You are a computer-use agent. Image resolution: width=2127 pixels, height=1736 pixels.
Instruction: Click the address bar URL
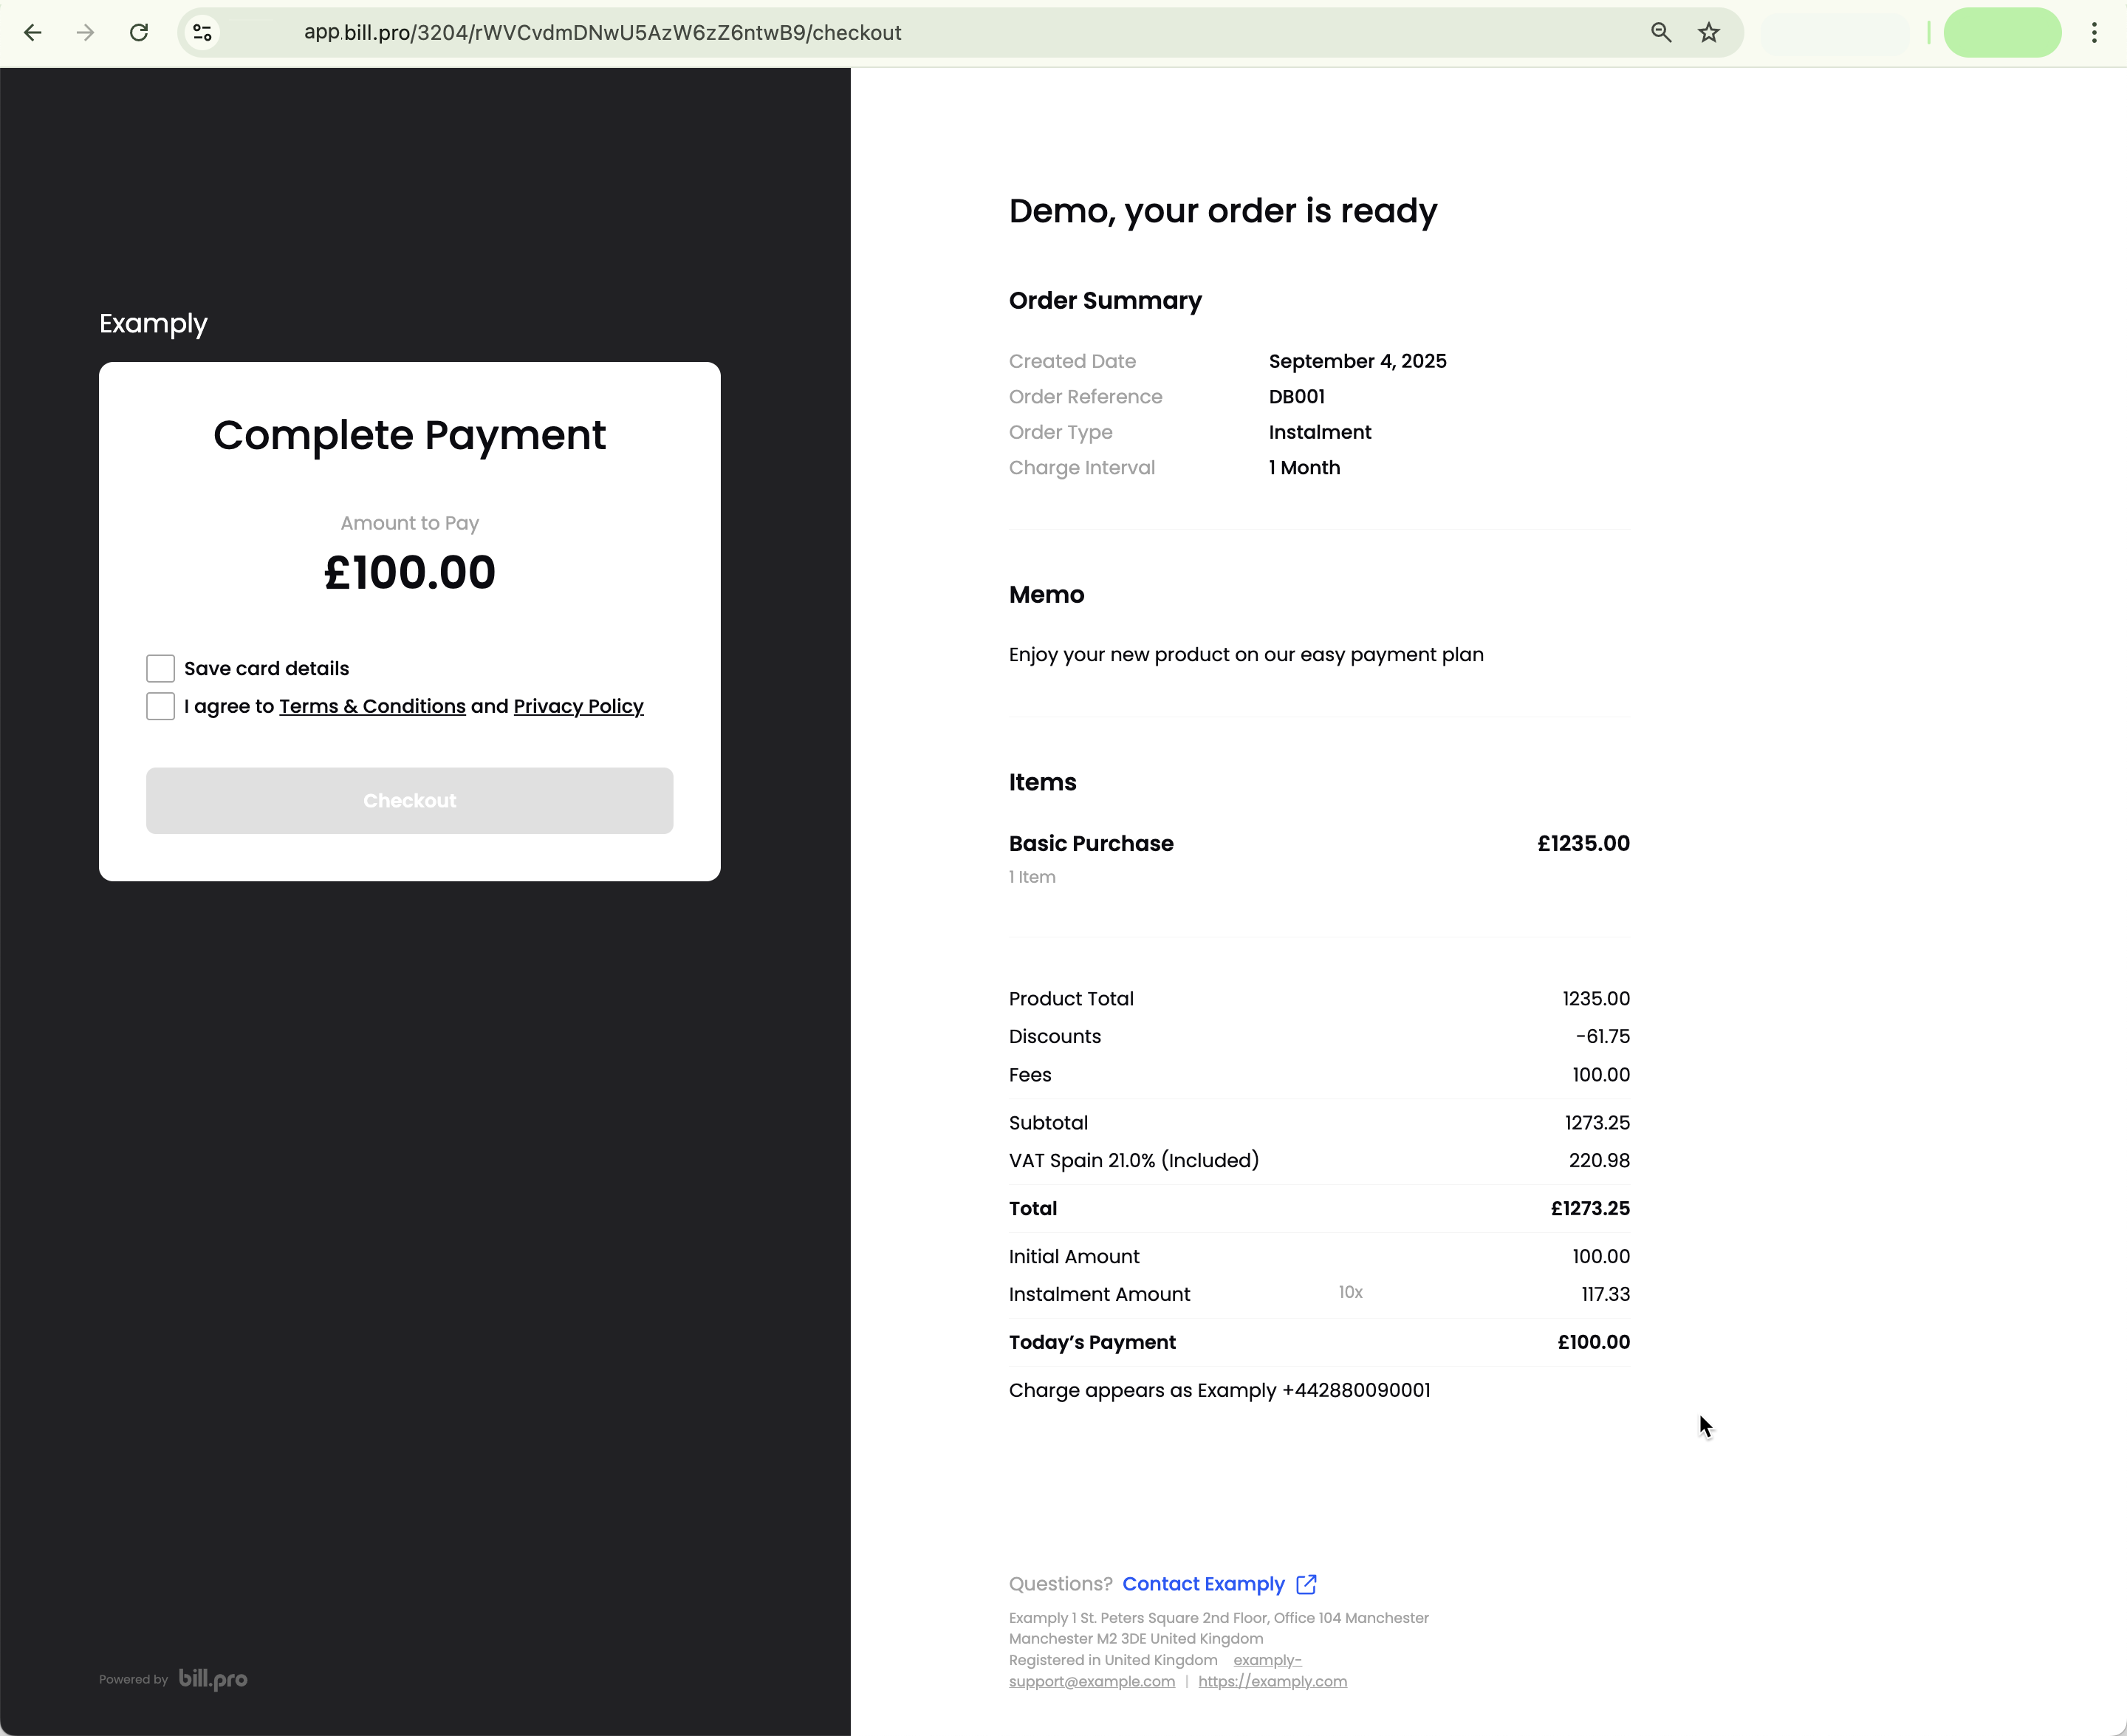(x=603, y=33)
